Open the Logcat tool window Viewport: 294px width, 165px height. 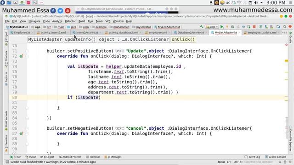pos(47,157)
